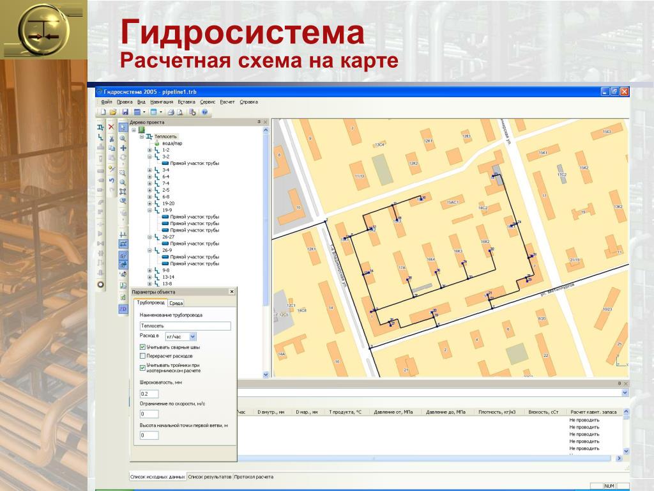Close the Дерево проекта panel

click(x=265, y=122)
